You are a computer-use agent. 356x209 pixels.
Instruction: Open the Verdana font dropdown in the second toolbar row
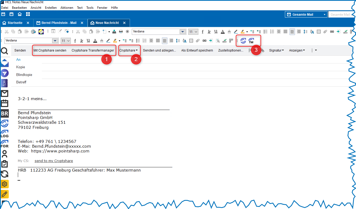[x=55, y=41]
